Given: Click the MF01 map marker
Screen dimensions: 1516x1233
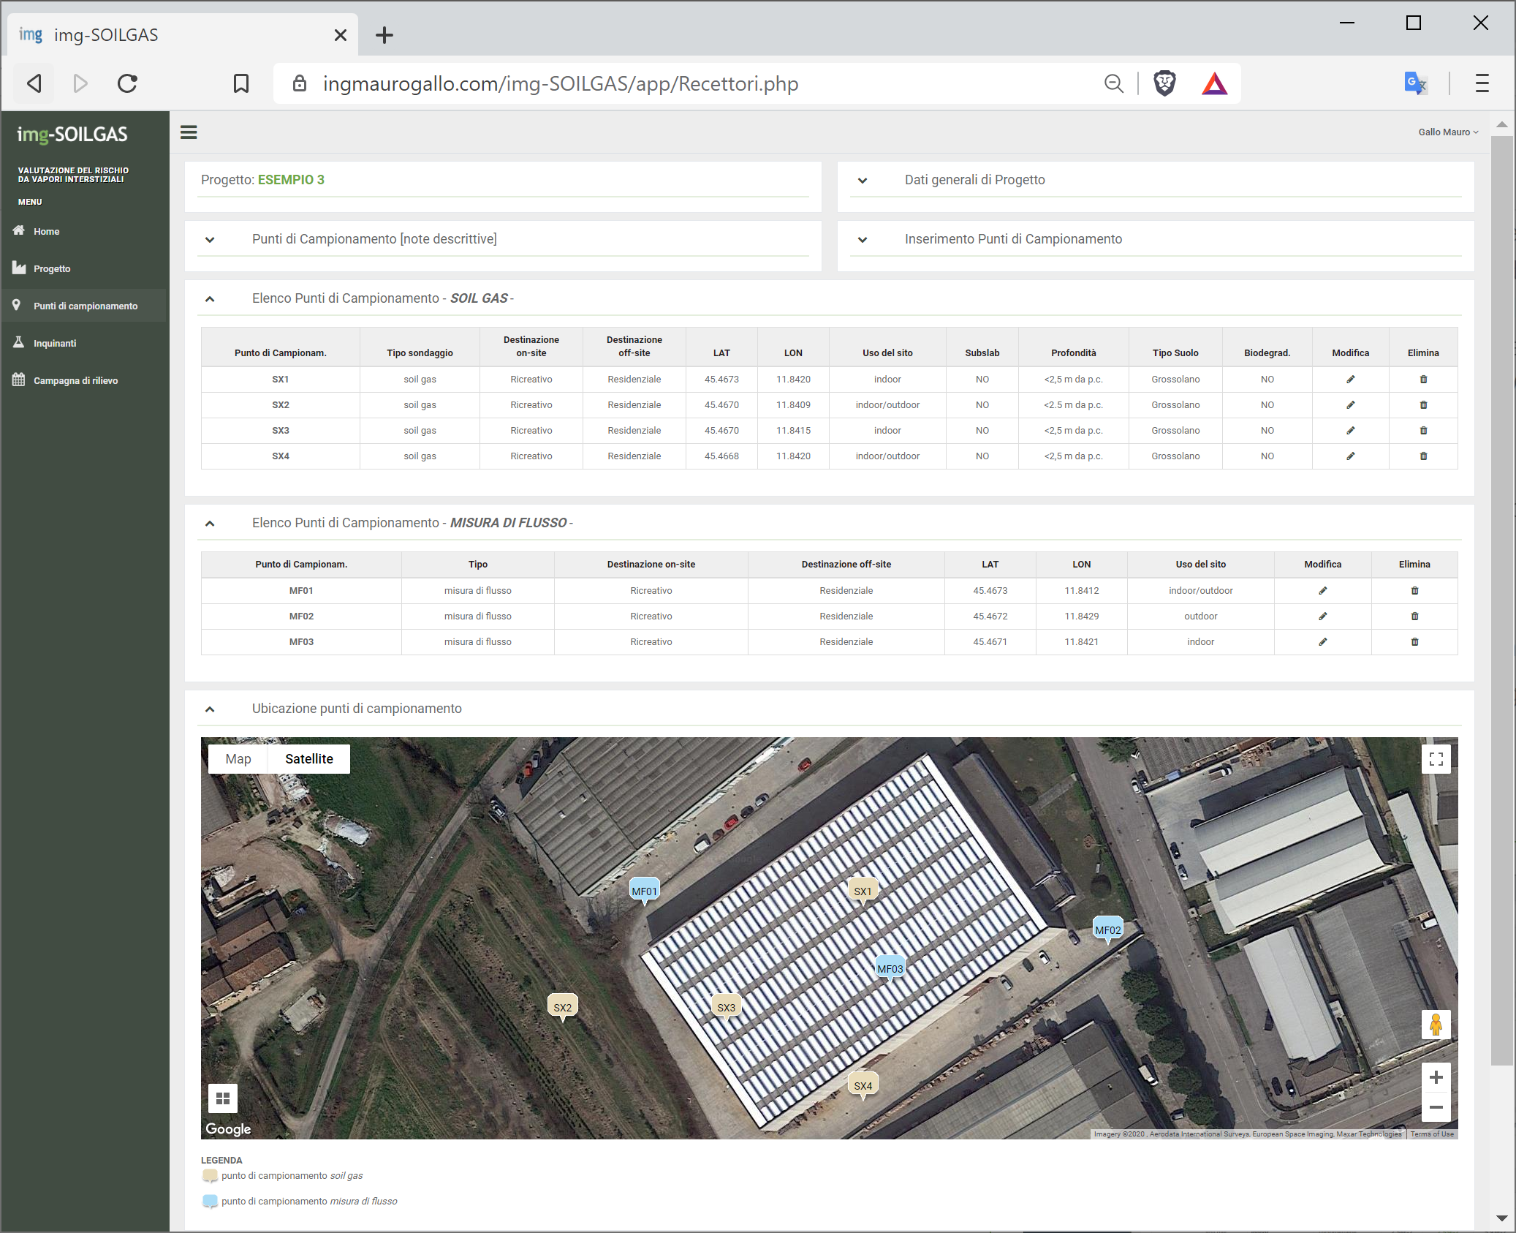Looking at the screenshot, I should [x=644, y=890].
